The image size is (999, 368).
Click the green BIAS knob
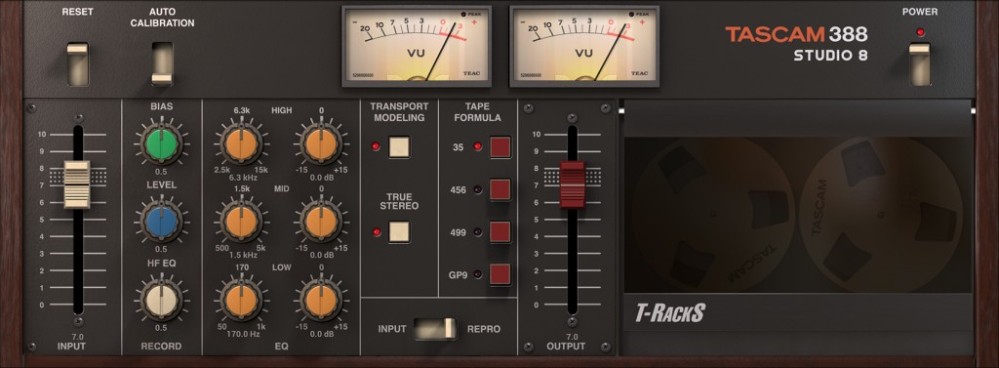[x=162, y=143]
